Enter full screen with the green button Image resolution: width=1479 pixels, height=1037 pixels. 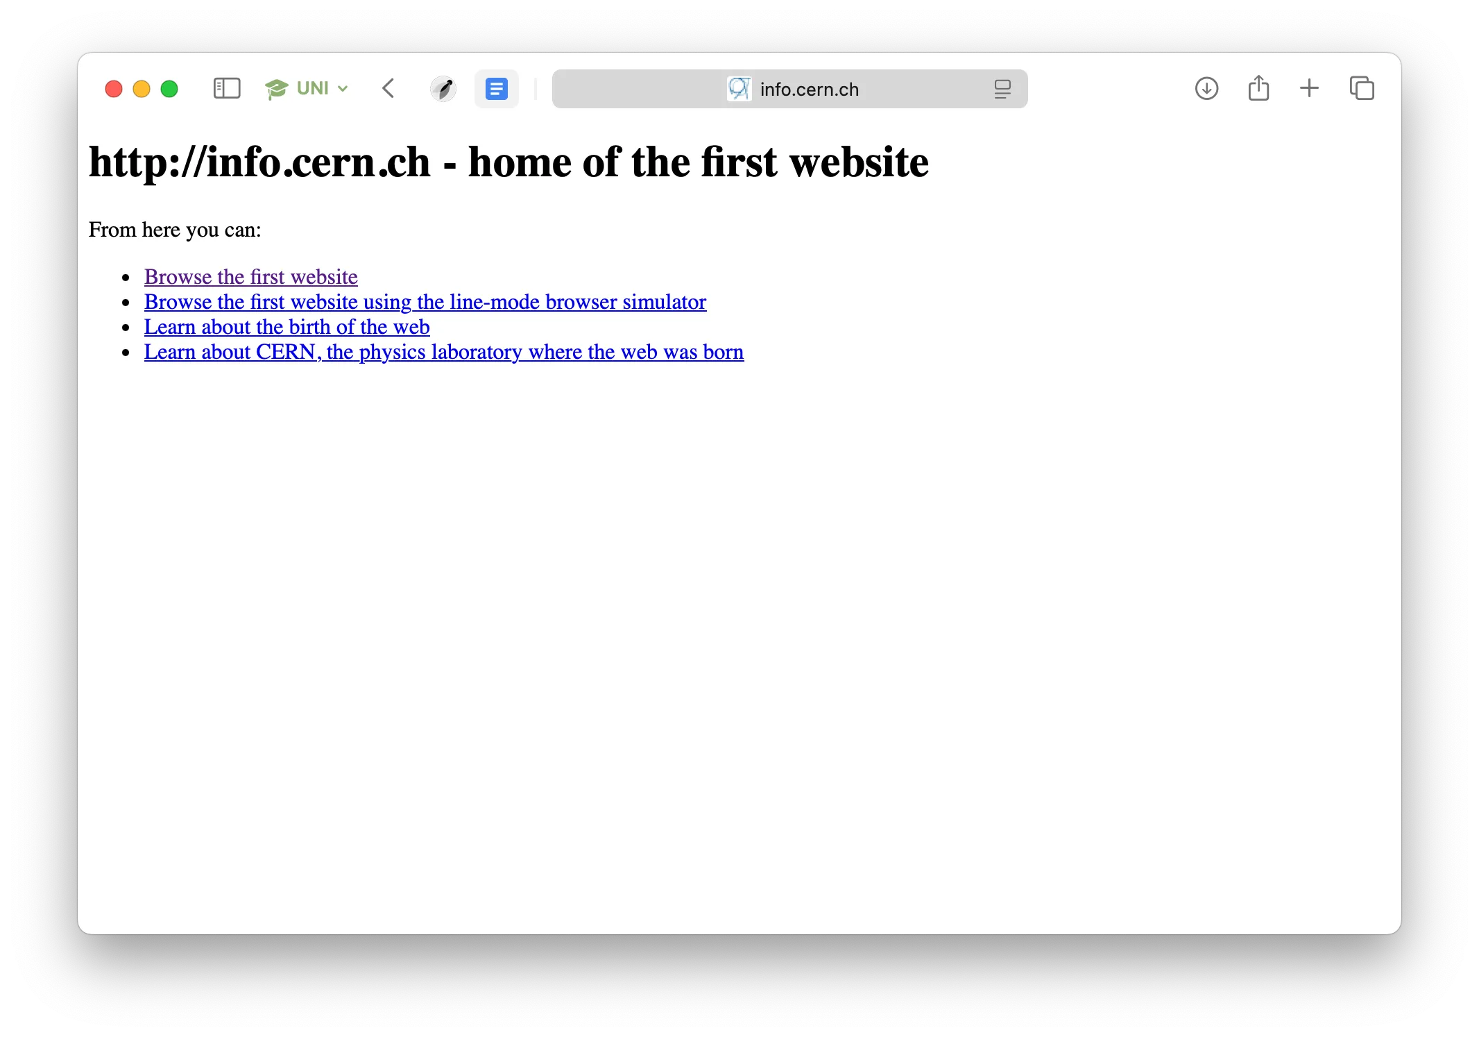(168, 88)
